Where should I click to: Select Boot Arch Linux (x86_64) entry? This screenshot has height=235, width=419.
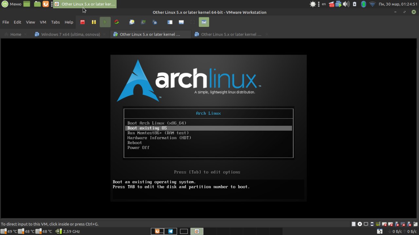tap(209, 123)
